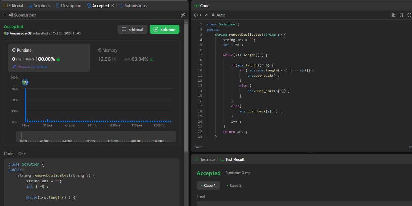The height and width of the screenshot is (206, 412).
Task: Open the Description tab
Action: pyautogui.click(x=68, y=5)
